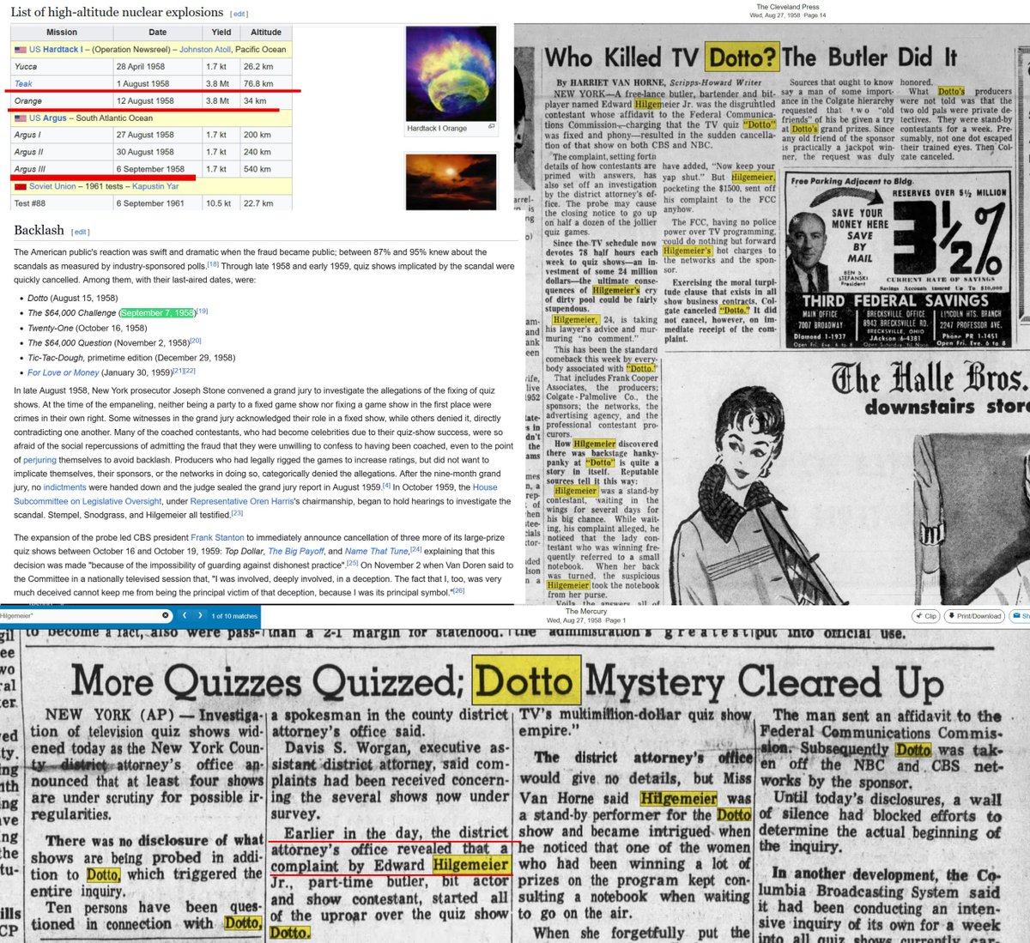Open the Teak mission link
The image size is (1030, 943).
[23, 84]
